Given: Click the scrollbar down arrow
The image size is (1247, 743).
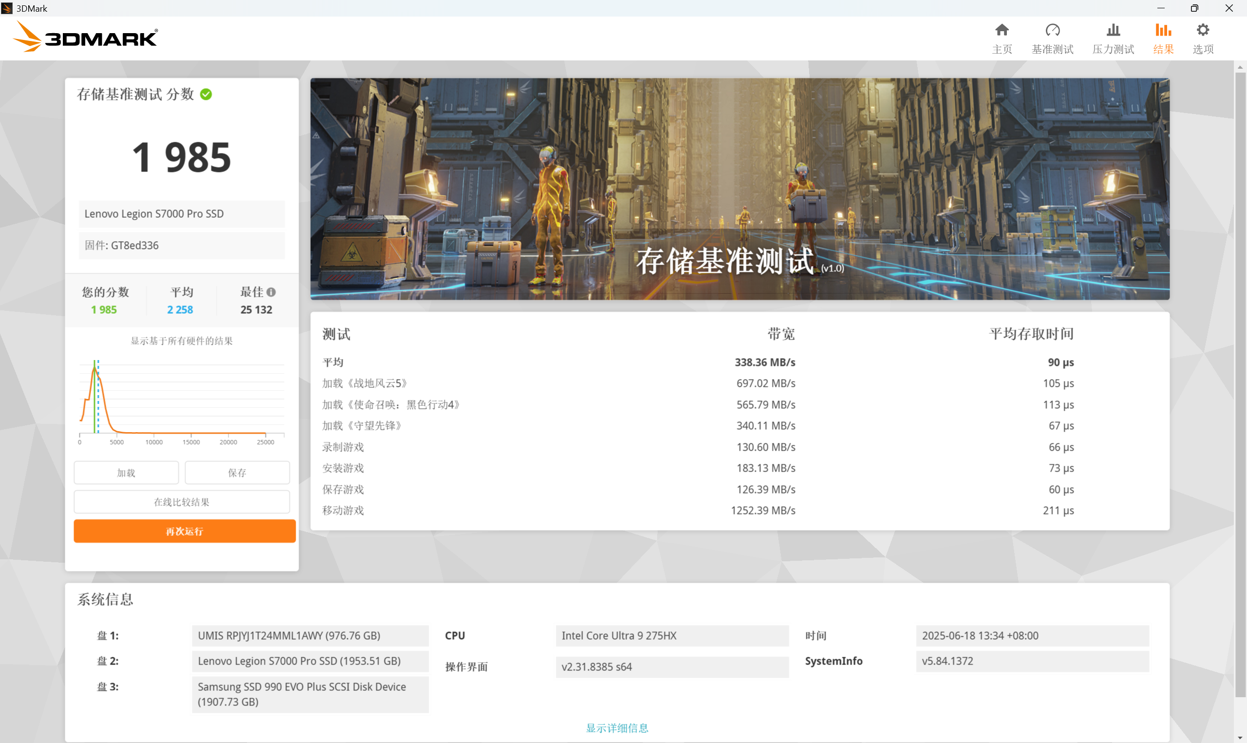Looking at the screenshot, I should coord(1240,738).
